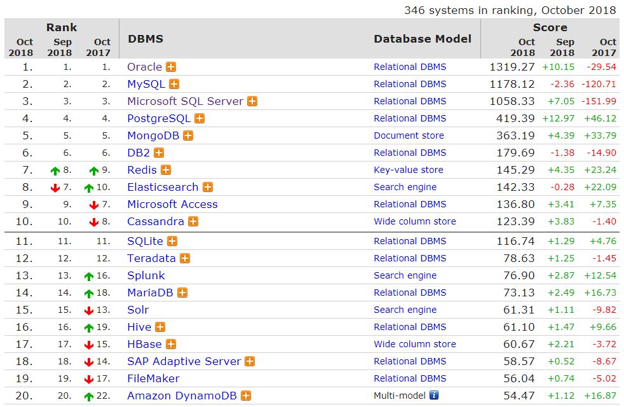Image resolution: width=624 pixels, height=407 pixels.
Task: Click Search engine link in Elasticsearch row
Action: (405, 187)
